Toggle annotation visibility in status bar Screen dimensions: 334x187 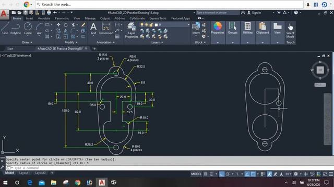click(x=269, y=174)
